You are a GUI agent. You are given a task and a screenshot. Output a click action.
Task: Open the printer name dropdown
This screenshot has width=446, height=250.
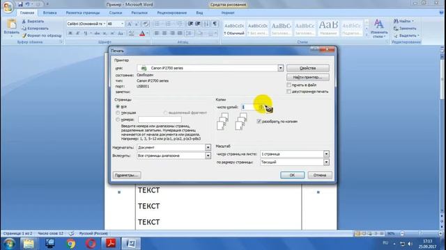[x=280, y=68]
